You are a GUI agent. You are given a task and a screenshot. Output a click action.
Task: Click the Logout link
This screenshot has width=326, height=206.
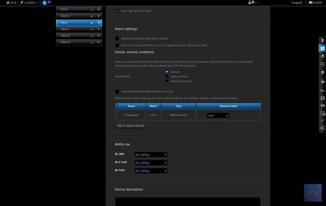pos(297,3)
